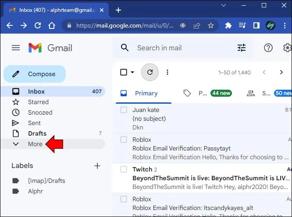Open the browser extensions puzzle icon
This screenshot has width=292, height=217.
[228, 25]
